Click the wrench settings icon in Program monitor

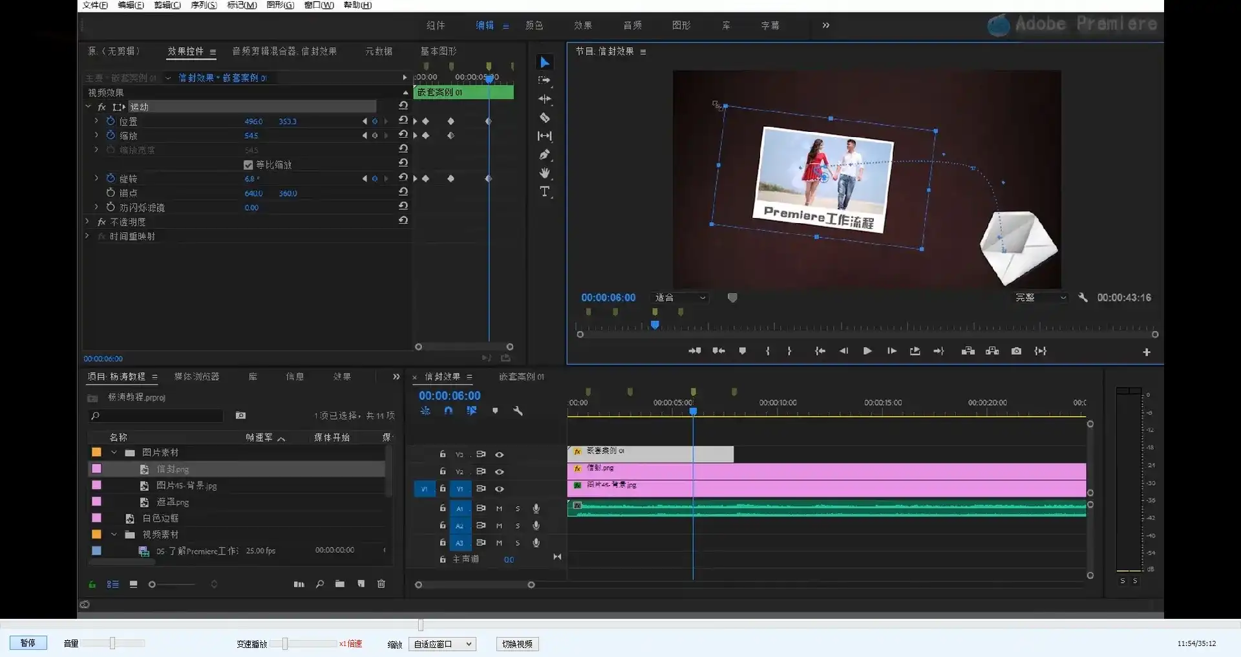[x=1083, y=297]
